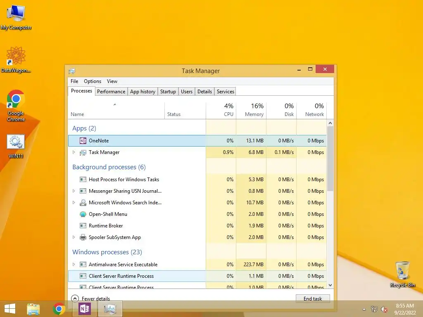Viewport: 423px width, 317px height.
Task: Sort by CPU usage column
Action: pyautogui.click(x=221, y=111)
